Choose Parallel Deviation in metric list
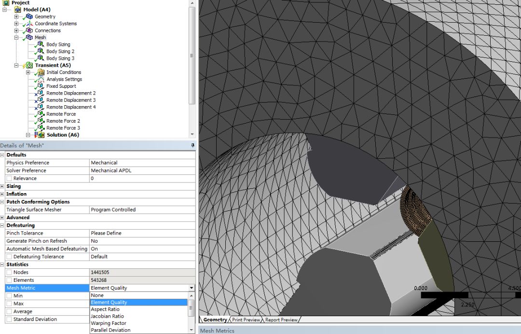The width and height of the screenshot is (521, 334). point(139,330)
